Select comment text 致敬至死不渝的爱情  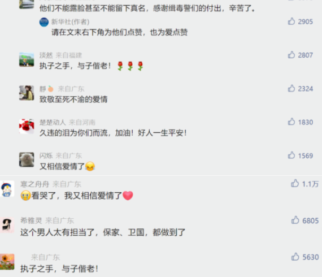[x=73, y=99]
